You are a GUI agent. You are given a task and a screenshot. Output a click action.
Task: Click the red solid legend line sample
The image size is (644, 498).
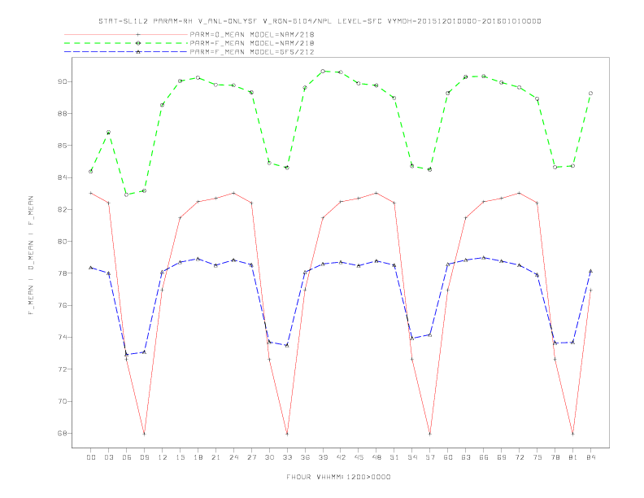click(126, 34)
